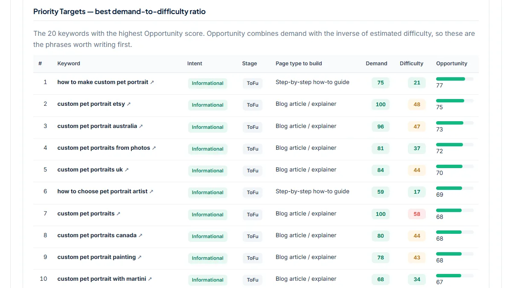This screenshot has width=512, height=288.
Task: Open the arrow icon after 'custom pet portraits uk'
Action: [127, 170]
